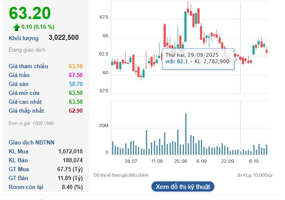Click the 20M volume axis label
285x200 pixels.
pyautogui.click(x=104, y=126)
